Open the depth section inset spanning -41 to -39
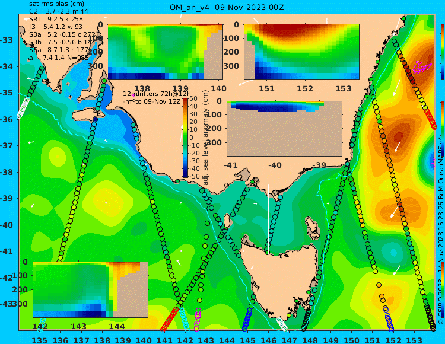Image resolution: width=445 pixels, height=344 pixels. point(284,129)
